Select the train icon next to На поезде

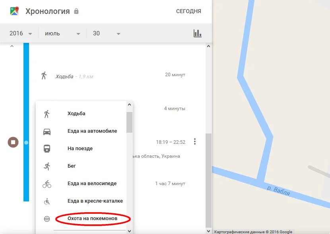tap(47, 148)
